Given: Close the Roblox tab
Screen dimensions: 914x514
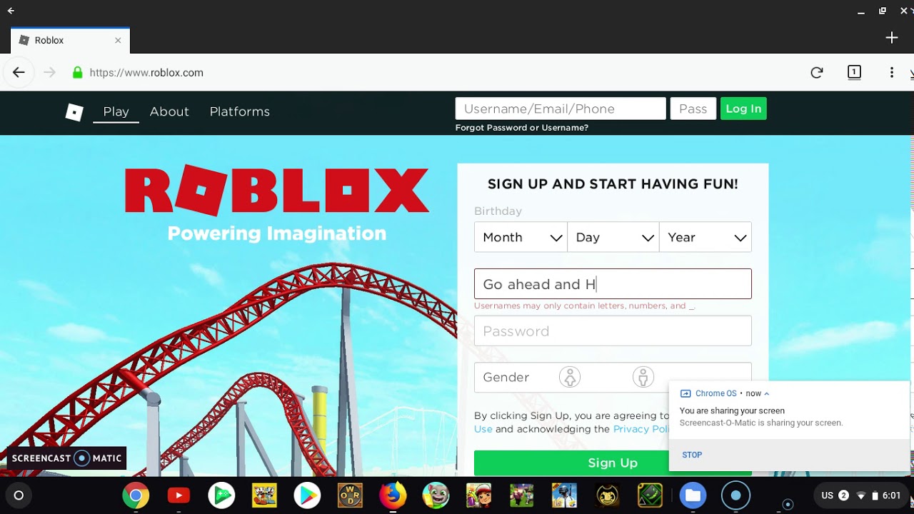Looking at the screenshot, I should tap(118, 40).
